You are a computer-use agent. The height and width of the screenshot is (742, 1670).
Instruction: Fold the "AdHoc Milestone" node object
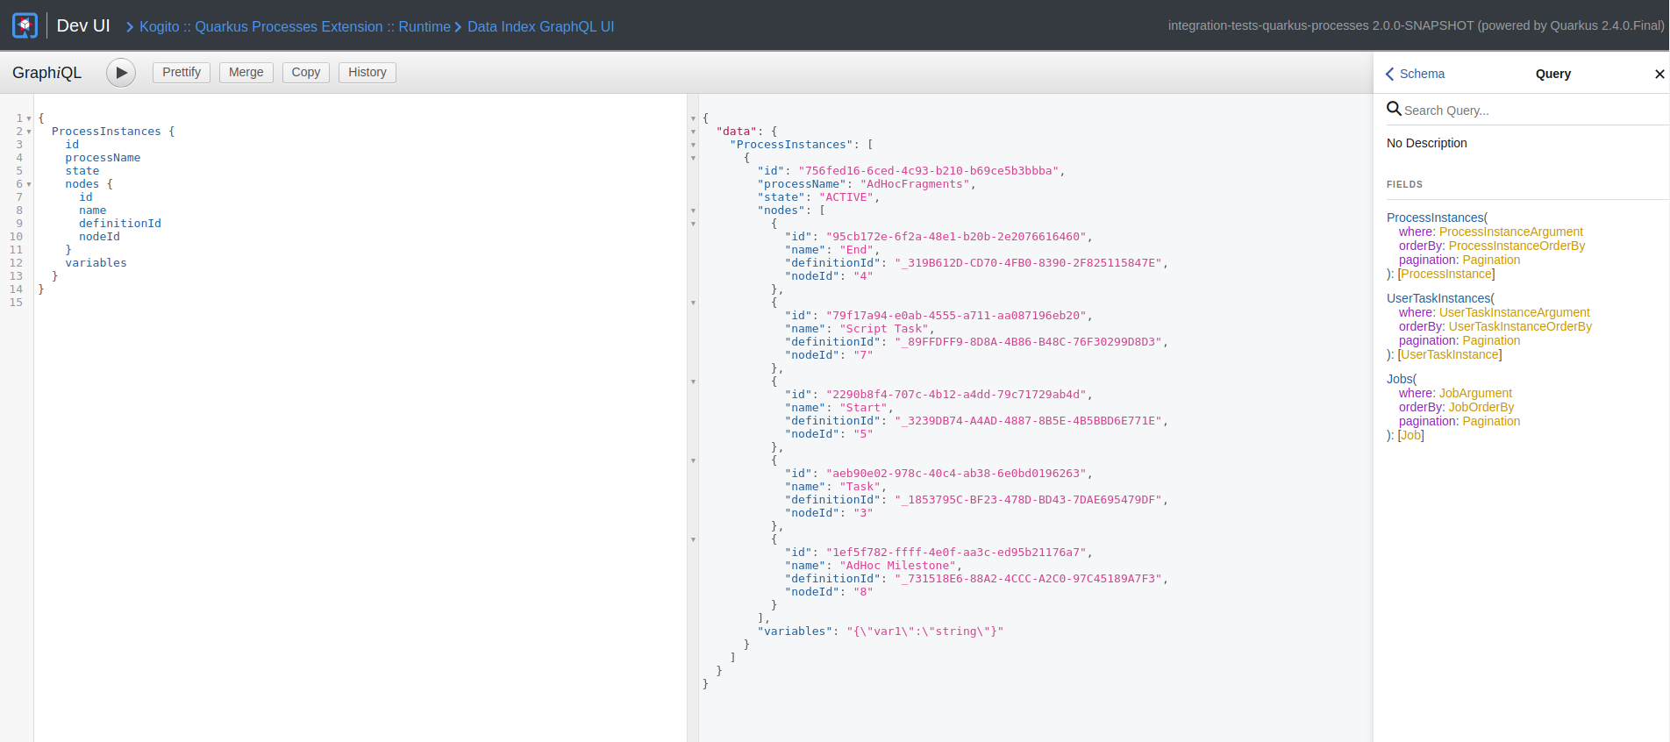click(693, 539)
